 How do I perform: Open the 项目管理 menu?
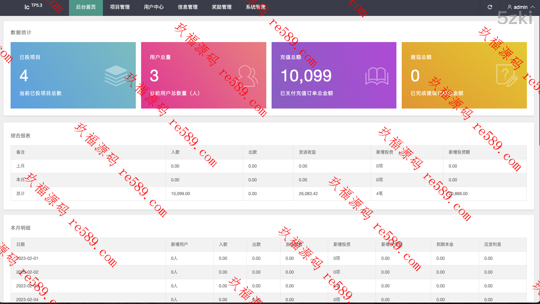coord(120,7)
